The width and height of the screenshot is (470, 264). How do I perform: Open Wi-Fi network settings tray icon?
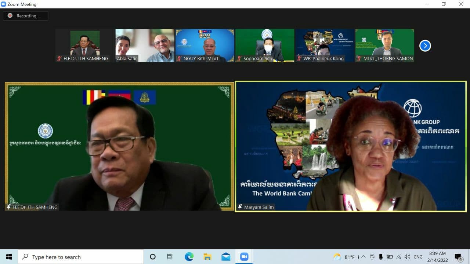click(399, 257)
